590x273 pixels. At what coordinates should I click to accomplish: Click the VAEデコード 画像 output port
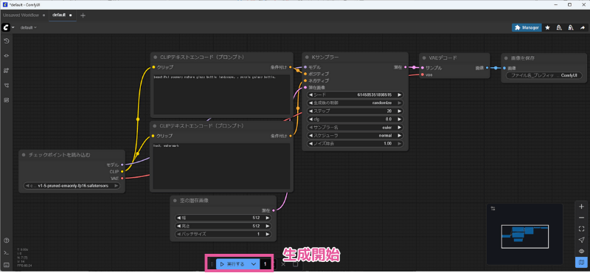pyautogui.click(x=487, y=68)
